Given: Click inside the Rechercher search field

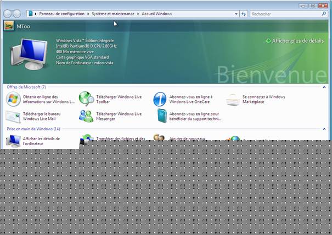Looking at the screenshot, I should pos(283,13).
